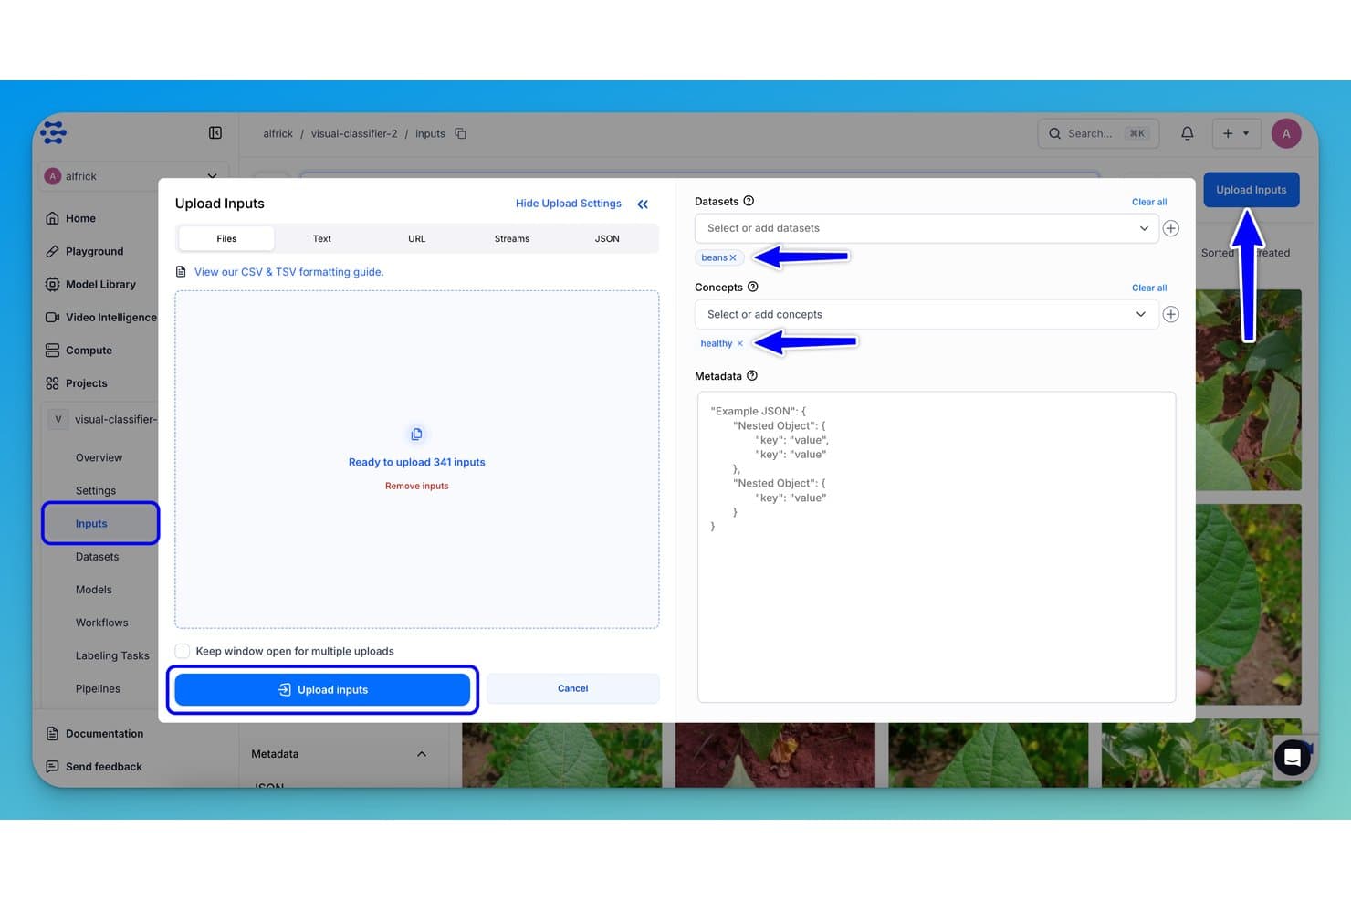The height and width of the screenshot is (901, 1351).
Task: Focus the Search box in header
Action: 1098,133
